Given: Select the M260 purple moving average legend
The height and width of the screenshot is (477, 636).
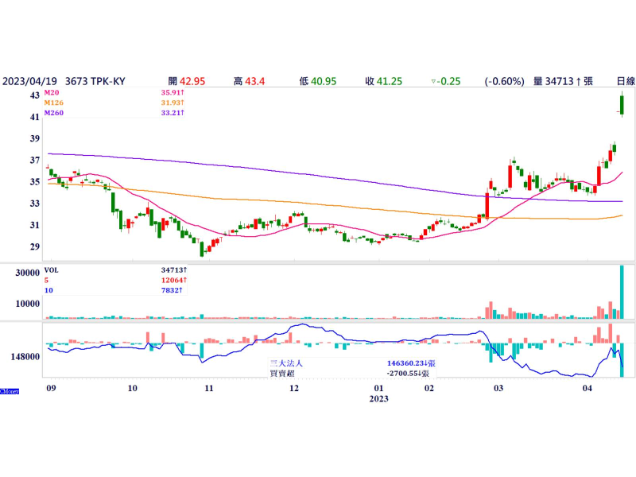Looking at the screenshot, I should click(54, 113).
